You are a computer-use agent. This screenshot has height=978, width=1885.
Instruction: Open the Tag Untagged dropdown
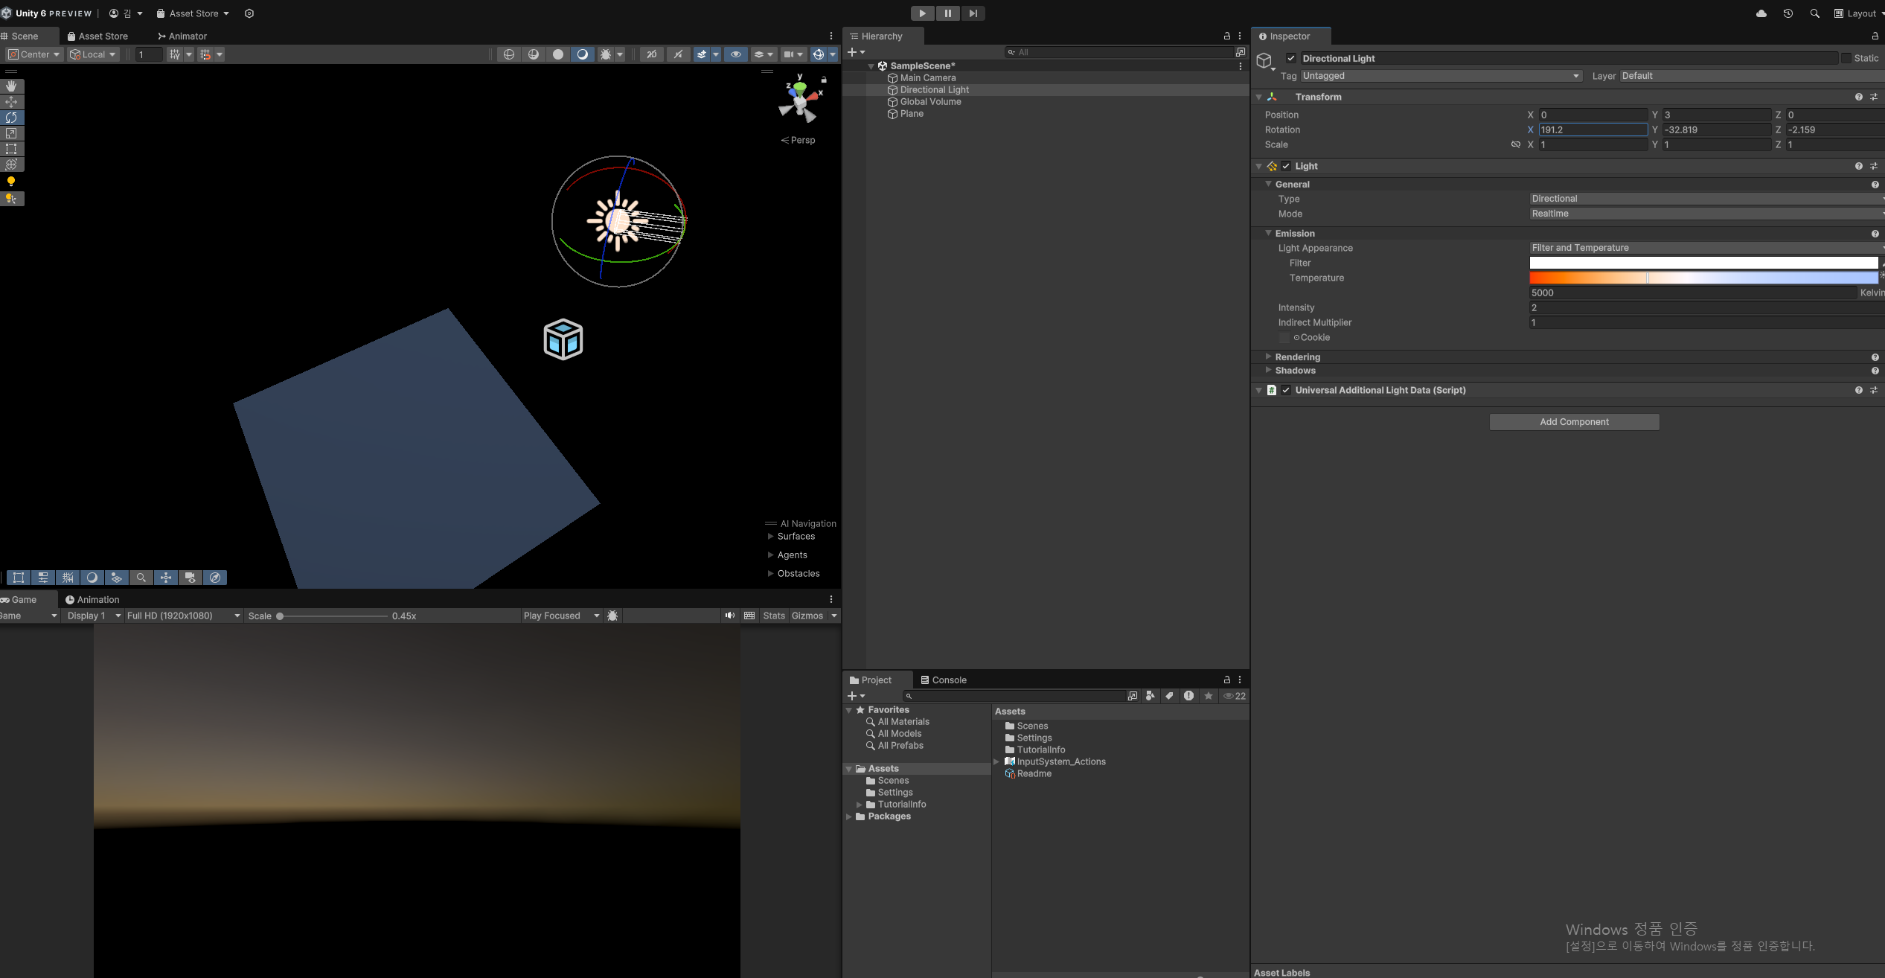tap(1440, 76)
